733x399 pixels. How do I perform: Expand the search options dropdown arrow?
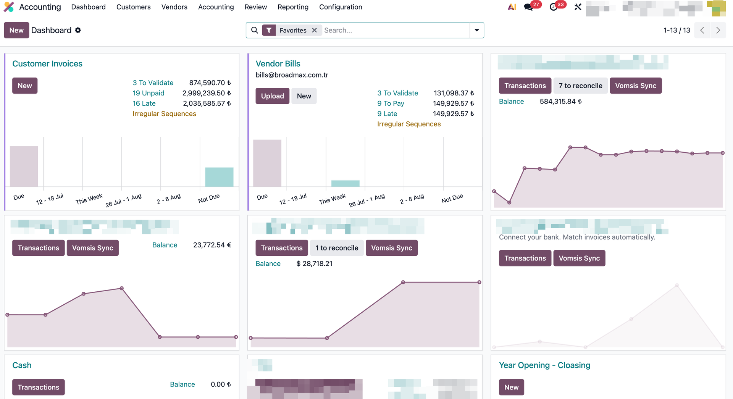coord(477,30)
